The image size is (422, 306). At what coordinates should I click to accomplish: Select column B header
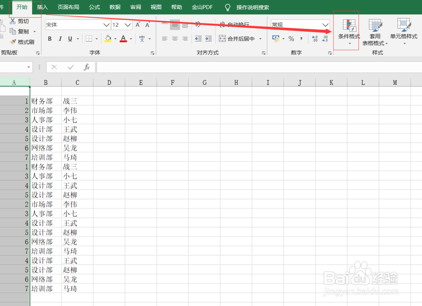tap(46, 82)
